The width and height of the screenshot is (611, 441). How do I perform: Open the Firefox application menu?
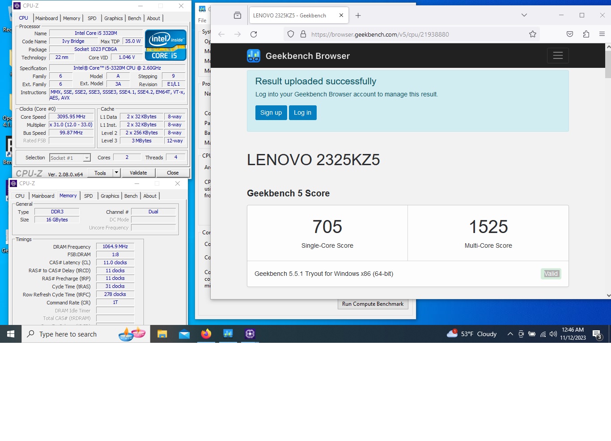click(602, 34)
